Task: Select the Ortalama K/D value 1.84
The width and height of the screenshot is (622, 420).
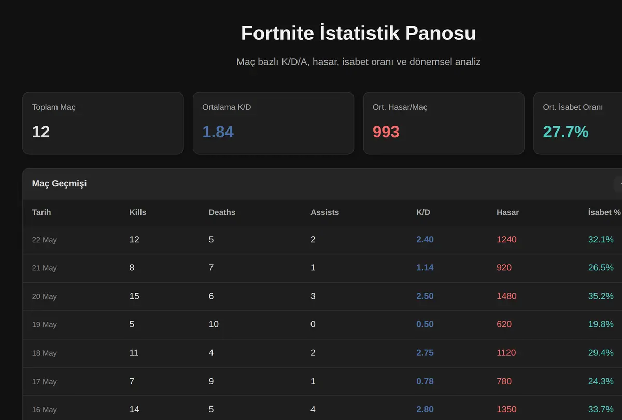Action: pos(218,132)
